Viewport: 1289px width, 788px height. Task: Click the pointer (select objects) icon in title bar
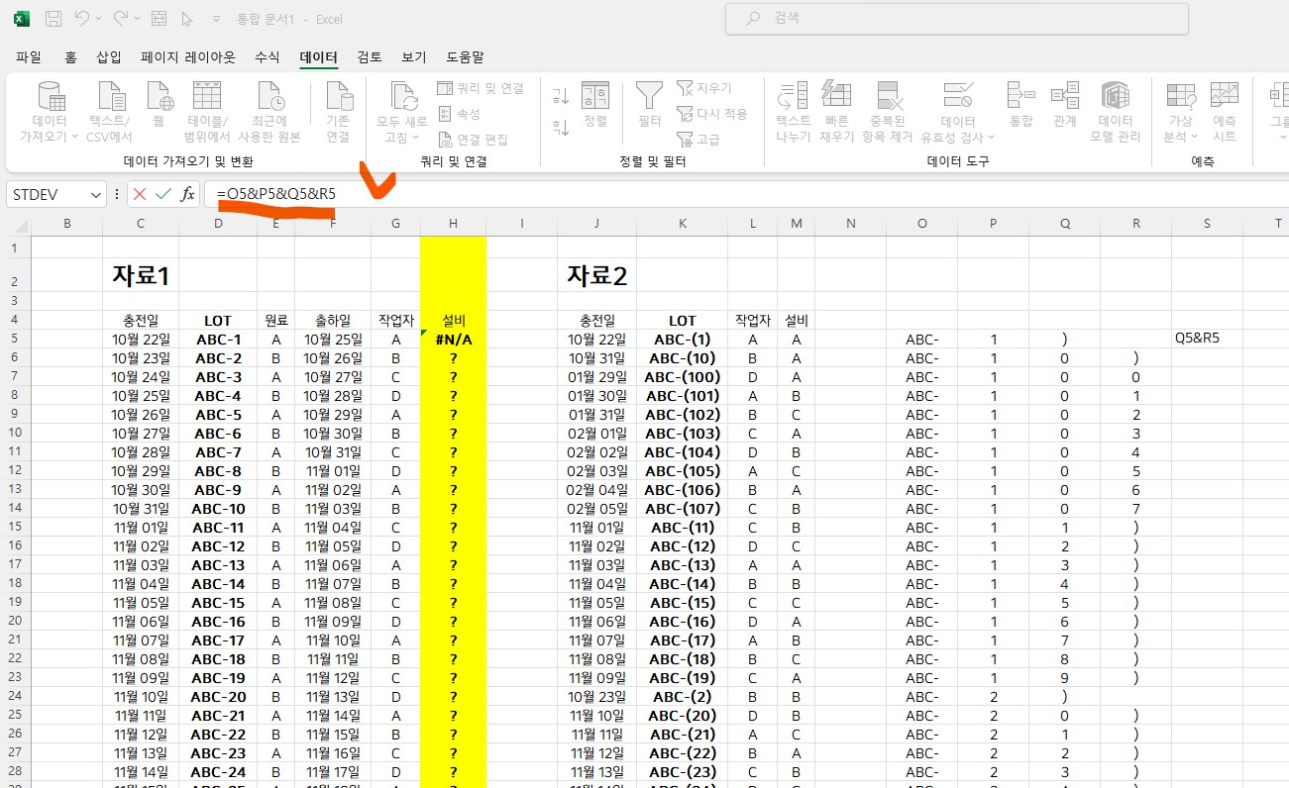coord(187,18)
